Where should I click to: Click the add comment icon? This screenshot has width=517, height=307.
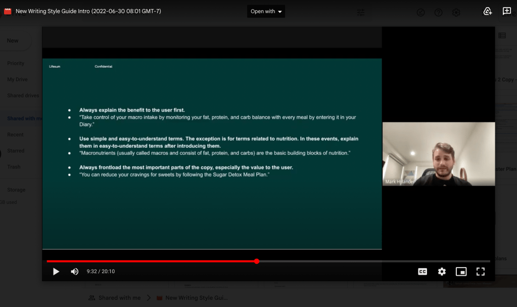point(506,11)
